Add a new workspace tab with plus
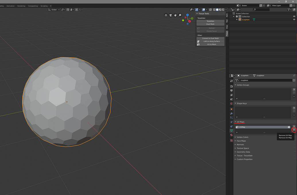This screenshot has width=297, height=195. tap(51, 6)
